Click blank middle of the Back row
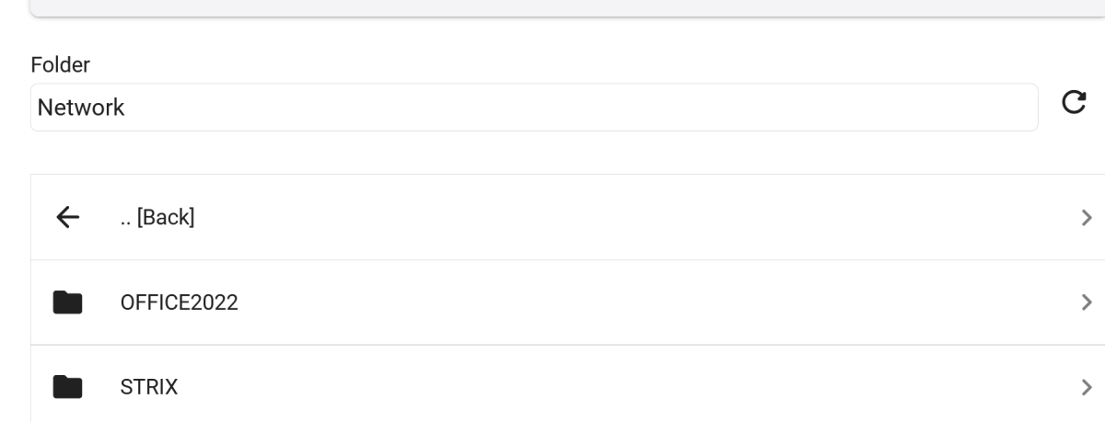Image resolution: width=1105 pixels, height=422 pixels. click(599, 217)
